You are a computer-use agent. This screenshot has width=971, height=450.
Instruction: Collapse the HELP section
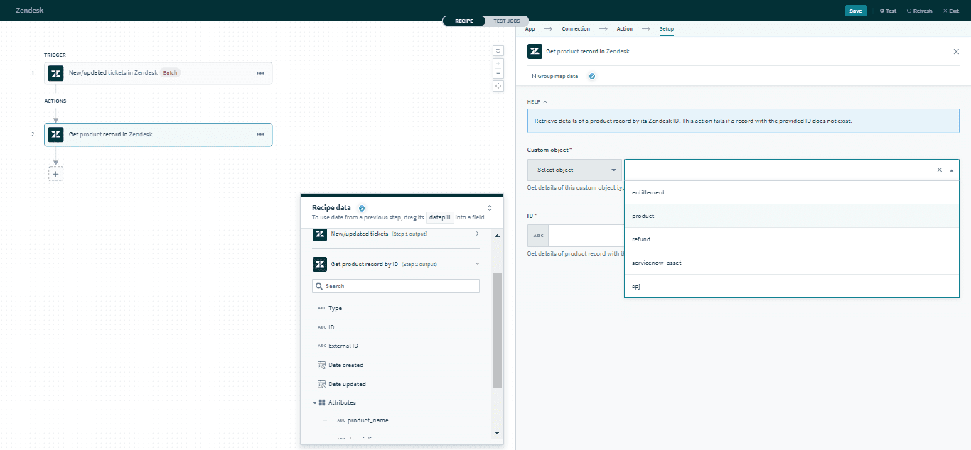pos(543,101)
